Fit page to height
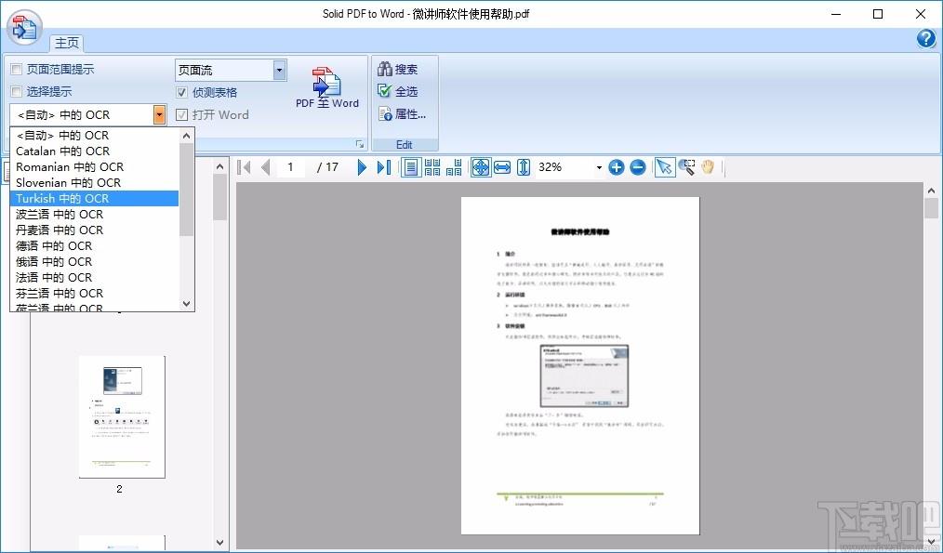 [x=524, y=167]
